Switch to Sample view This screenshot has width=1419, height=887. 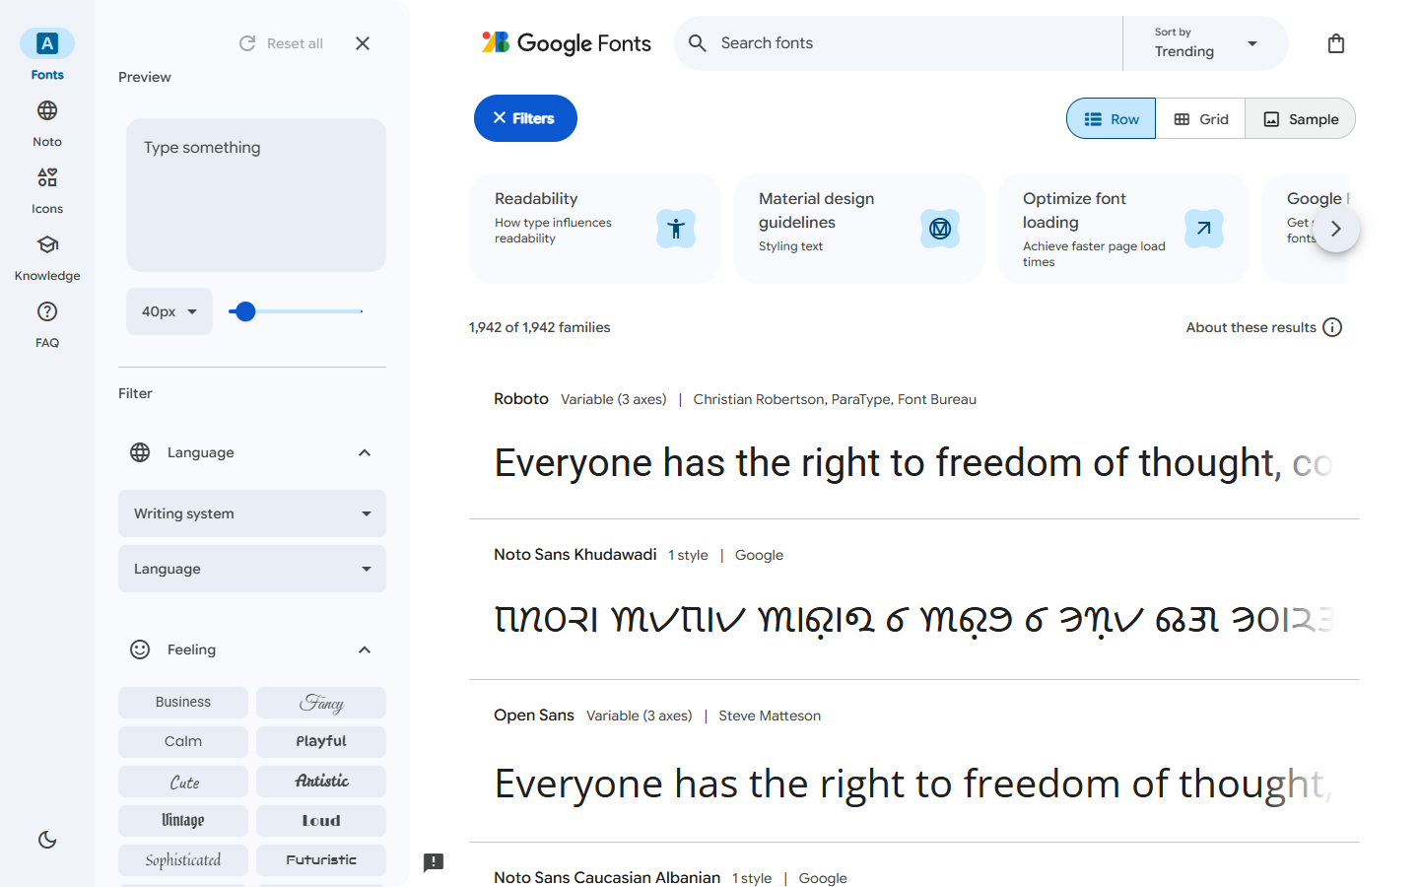pyautogui.click(x=1301, y=119)
